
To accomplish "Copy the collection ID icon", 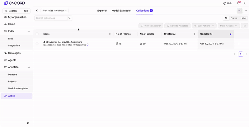I will tap(87, 45).
